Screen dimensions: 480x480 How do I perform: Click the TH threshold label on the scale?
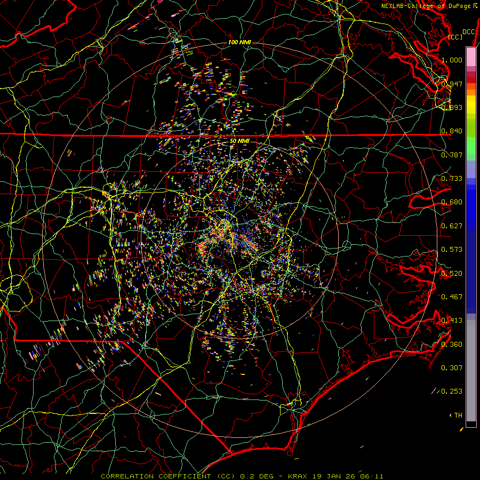[458, 415]
